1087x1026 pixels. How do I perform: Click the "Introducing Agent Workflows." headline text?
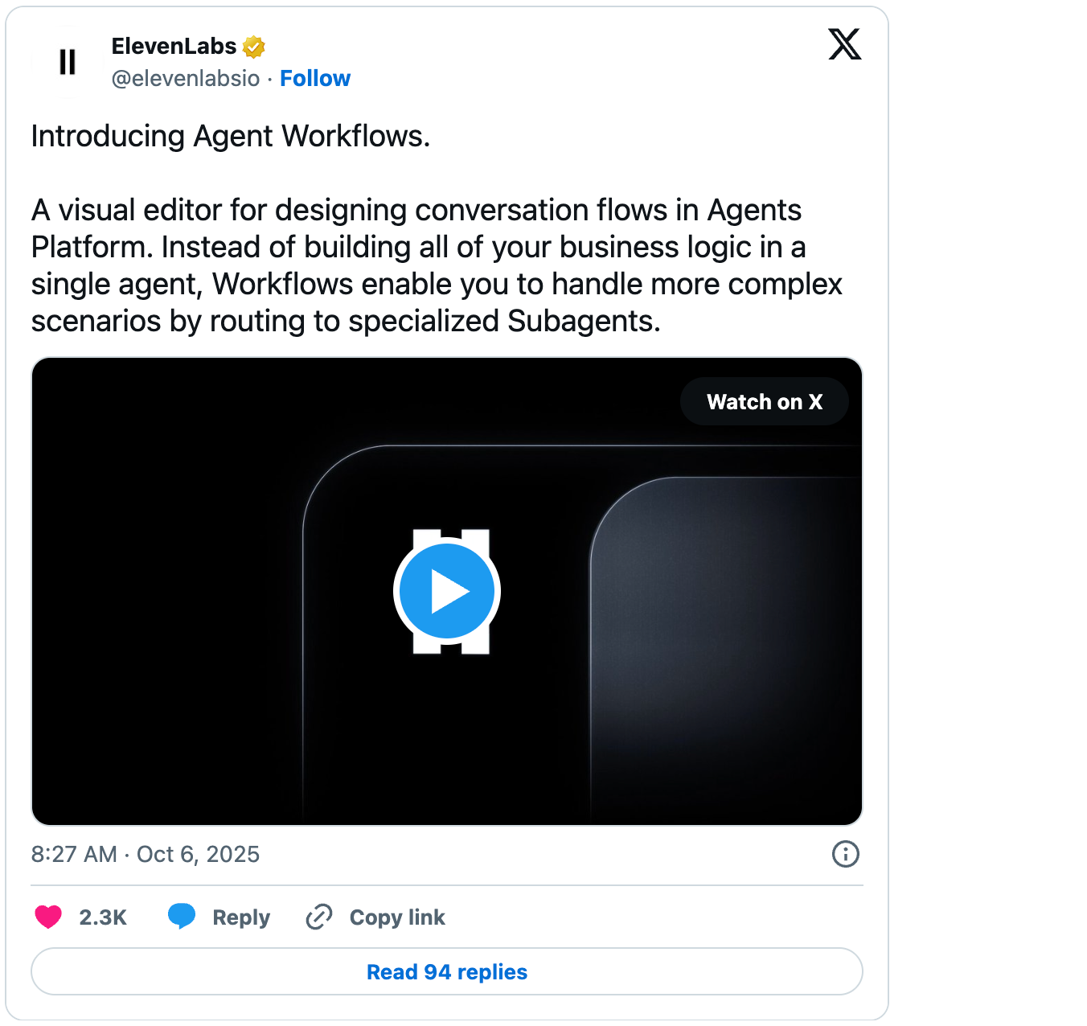click(231, 137)
